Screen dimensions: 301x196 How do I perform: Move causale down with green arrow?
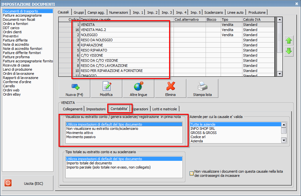pyautogui.click(x=289, y=51)
